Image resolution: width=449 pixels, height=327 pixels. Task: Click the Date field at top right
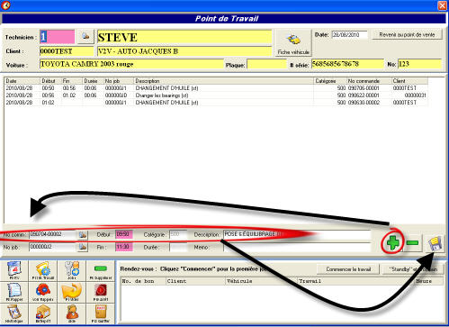point(349,35)
